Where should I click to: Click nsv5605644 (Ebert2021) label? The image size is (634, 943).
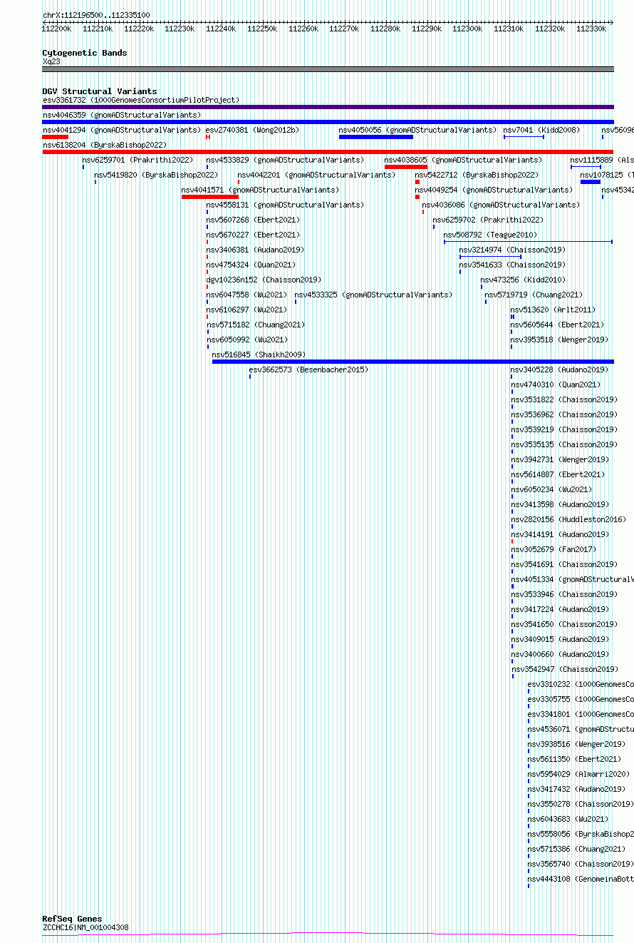click(557, 325)
